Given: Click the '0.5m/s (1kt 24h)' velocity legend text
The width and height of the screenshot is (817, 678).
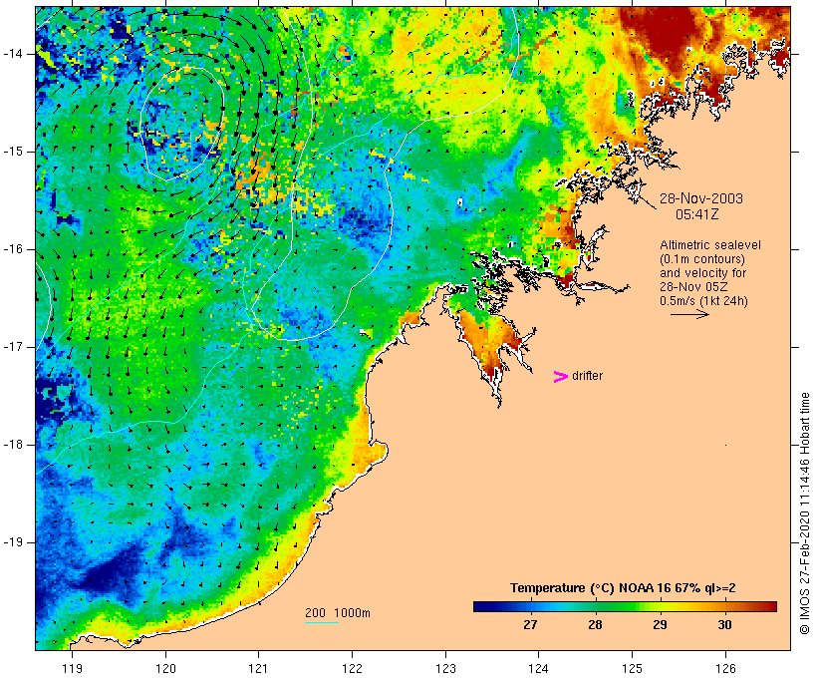Looking at the screenshot, I should [703, 301].
